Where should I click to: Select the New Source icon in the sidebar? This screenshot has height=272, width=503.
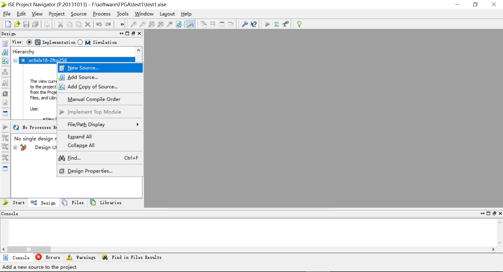tap(5, 43)
